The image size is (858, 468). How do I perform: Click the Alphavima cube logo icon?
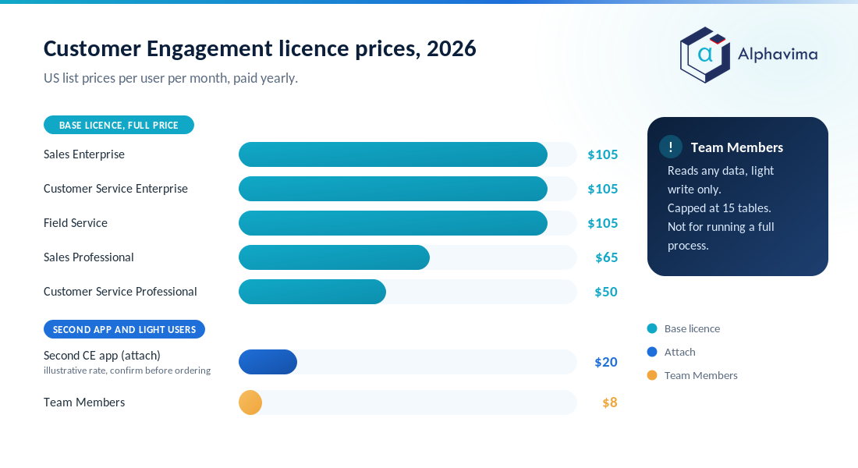click(x=705, y=55)
